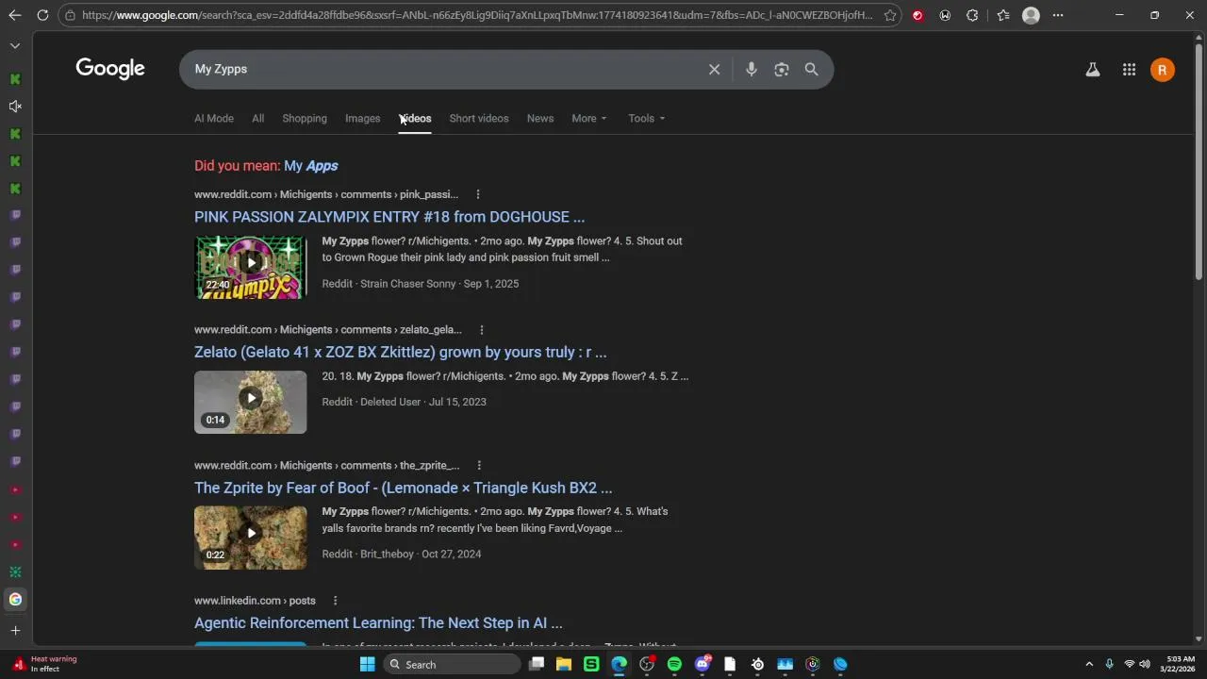
Task: Switch to the News tab
Action: (540, 118)
